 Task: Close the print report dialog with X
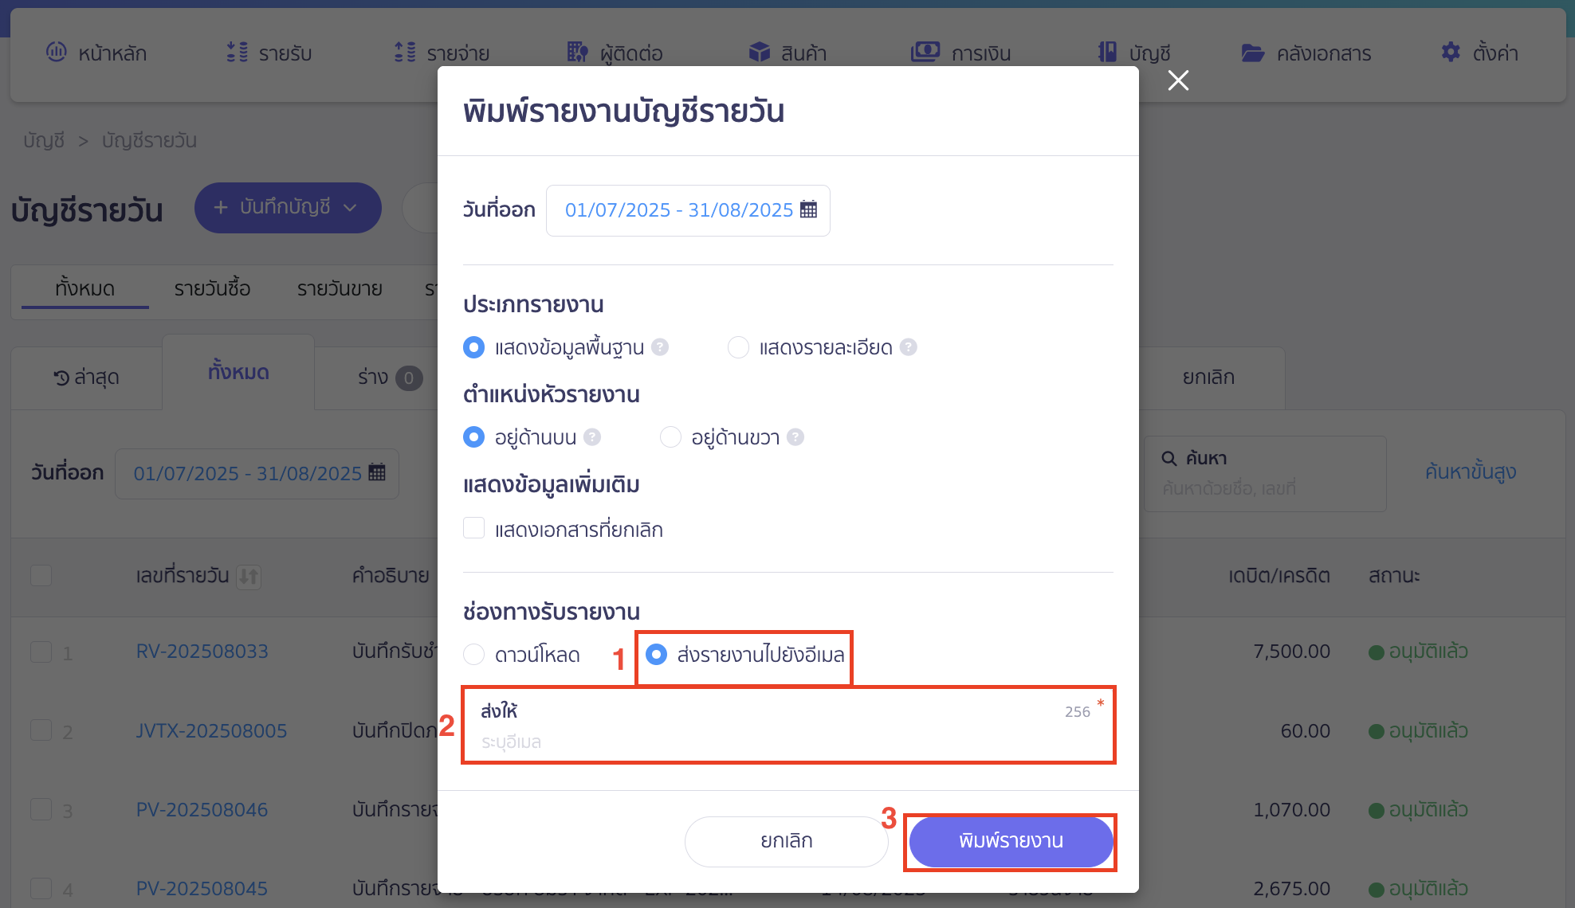click(x=1178, y=80)
